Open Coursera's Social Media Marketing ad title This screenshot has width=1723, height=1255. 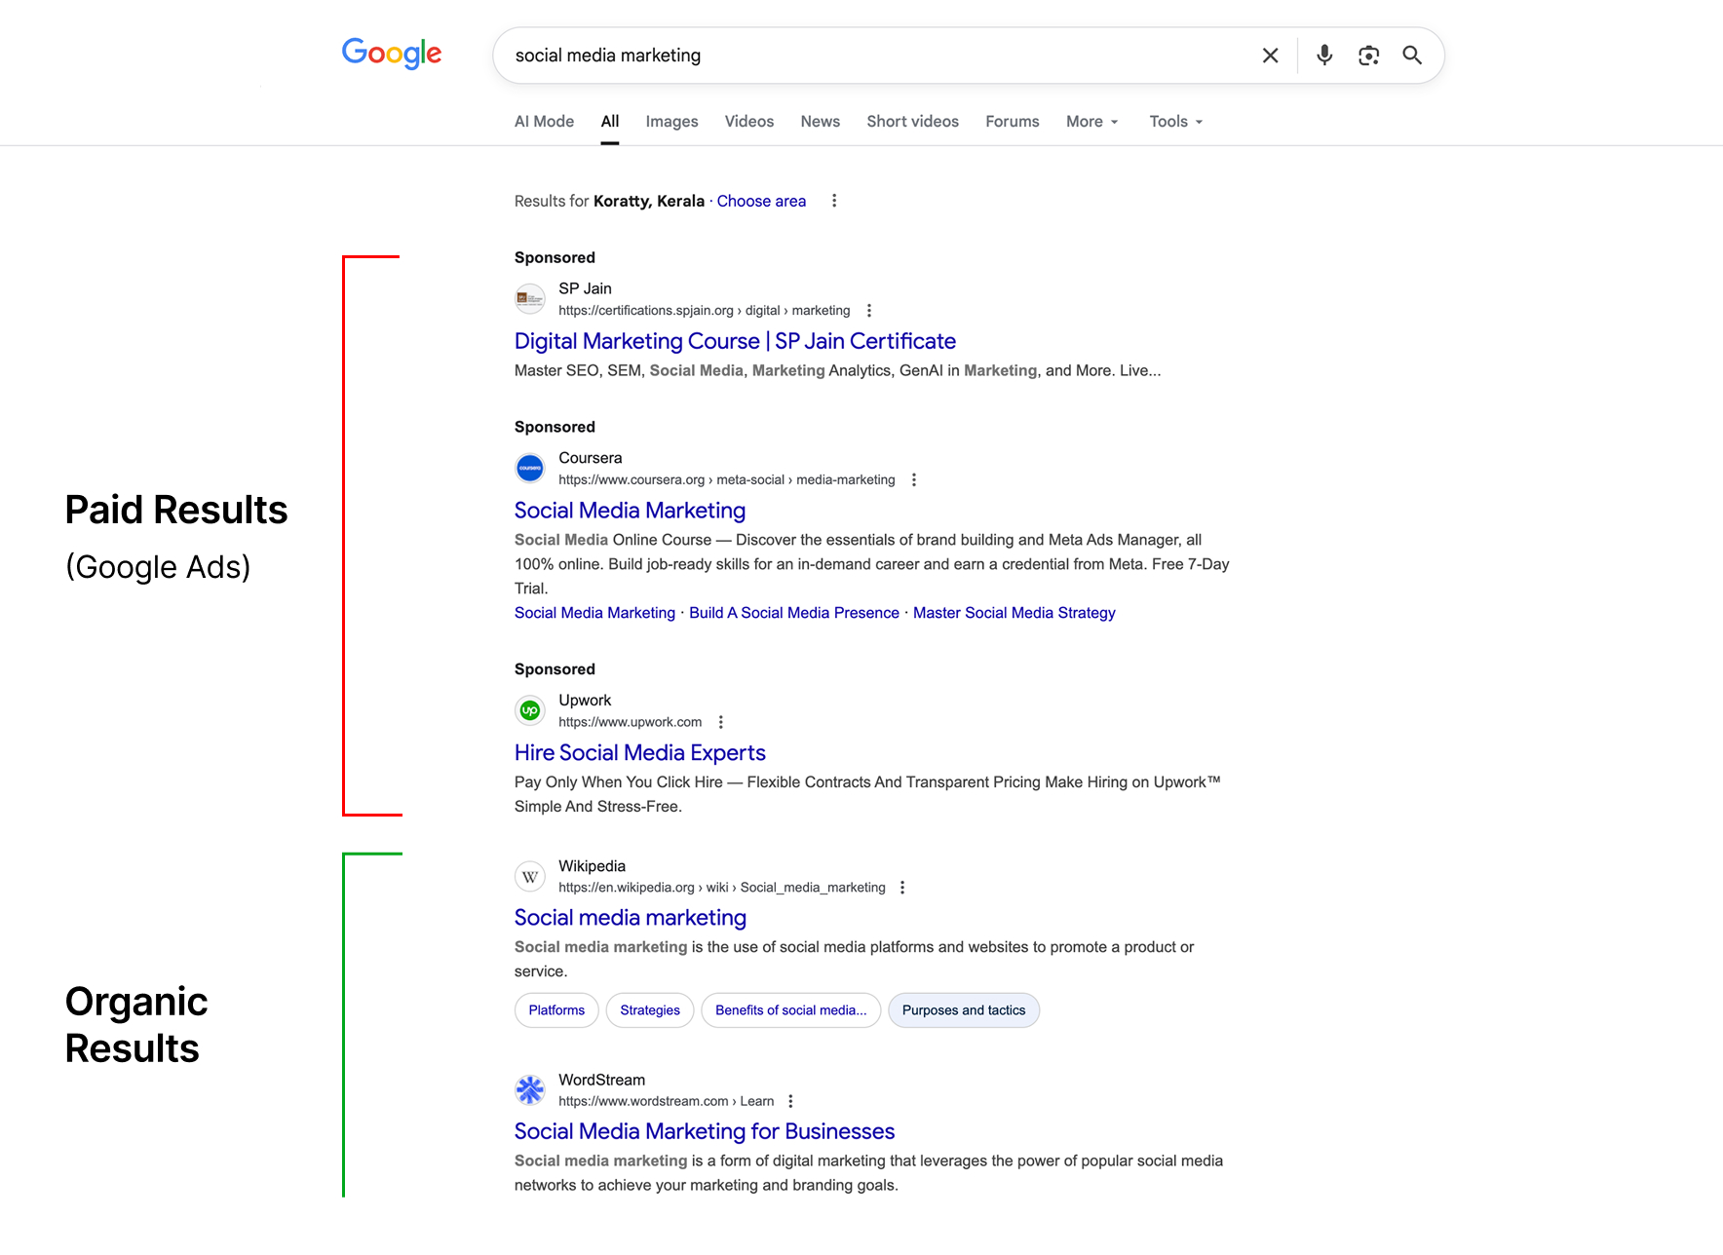click(630, 511)
